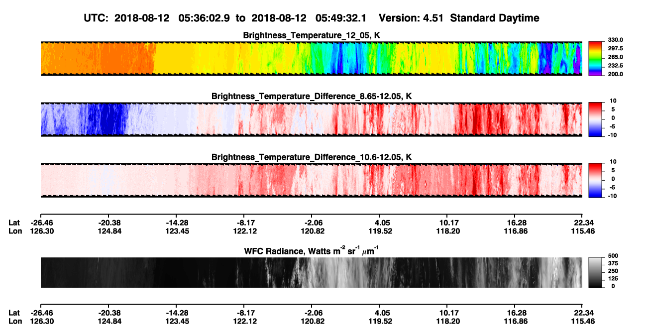Click 'Version: 4.51' in the header
The width and height of the screenshot is (647, 332).
click(411, 18)
